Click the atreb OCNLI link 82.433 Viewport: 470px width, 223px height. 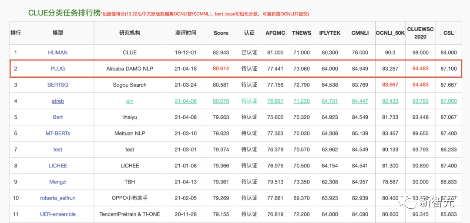[x=390, y=101]
